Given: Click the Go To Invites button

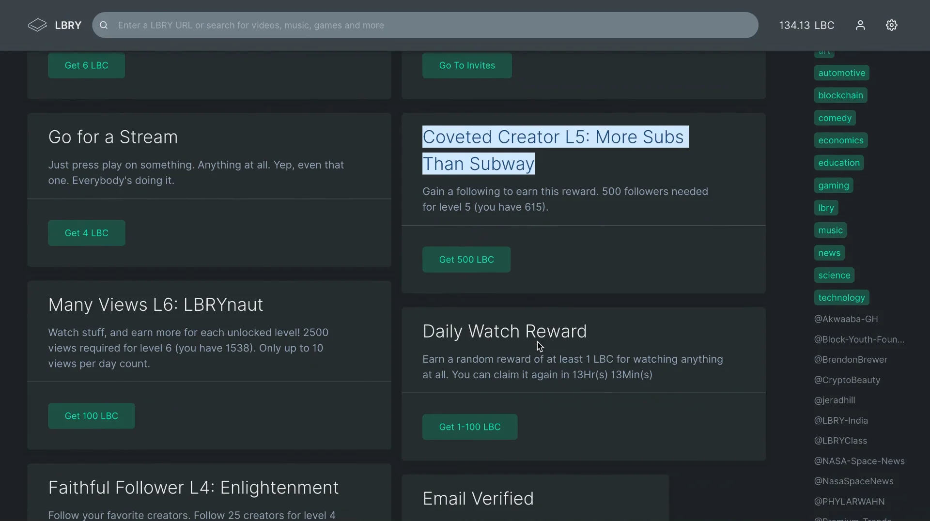Looking at the screenshot, I should point(467,65).
